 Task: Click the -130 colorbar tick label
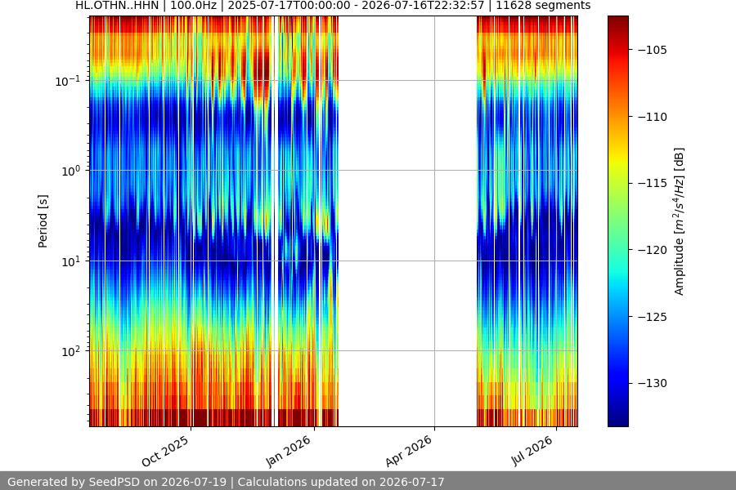pyautogui.click(x=652, y=384)
